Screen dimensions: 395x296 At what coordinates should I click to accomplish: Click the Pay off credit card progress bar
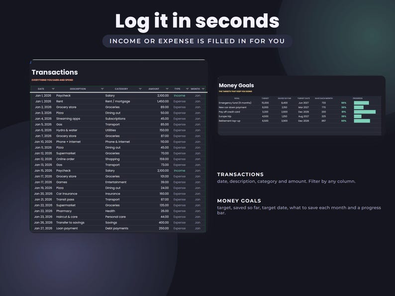(x=365, y=112)
